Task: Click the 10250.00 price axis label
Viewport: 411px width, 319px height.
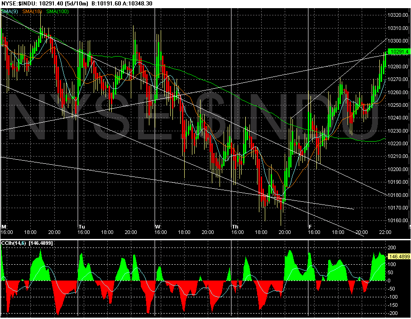Action: click(x=398, y=105)
